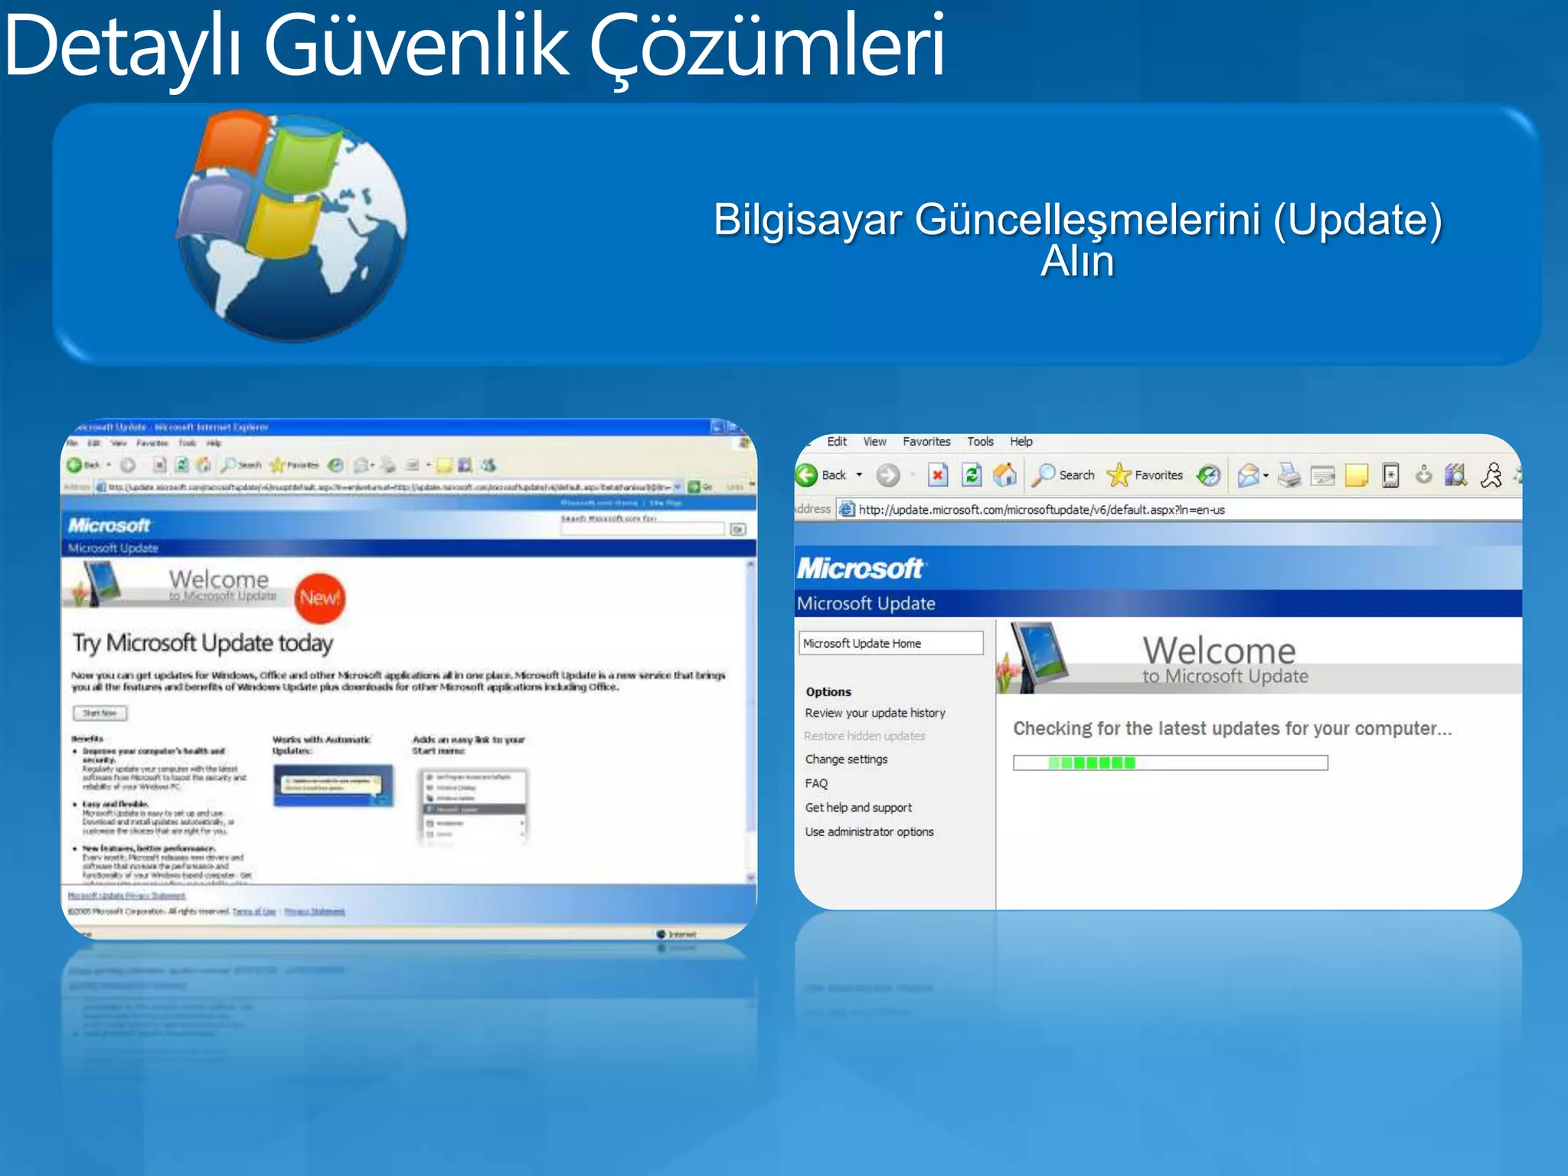Click the green Back icon in left browser
The width and height of the screenshot is (1568, 1176).
coord(74,465)
